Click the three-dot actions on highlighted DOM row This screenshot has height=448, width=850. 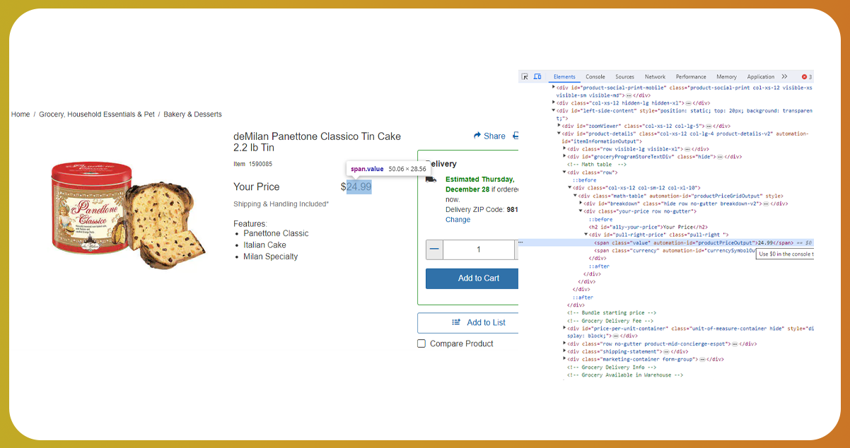(520, 242)
